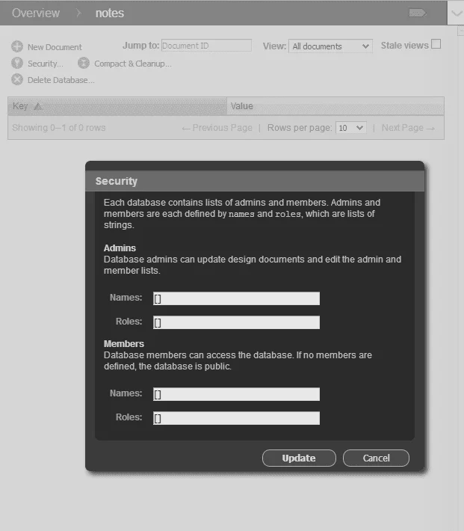This screenshot has height=531, width=464.
Task: Open the View documents dropdown
Action: tap(330, 46)
